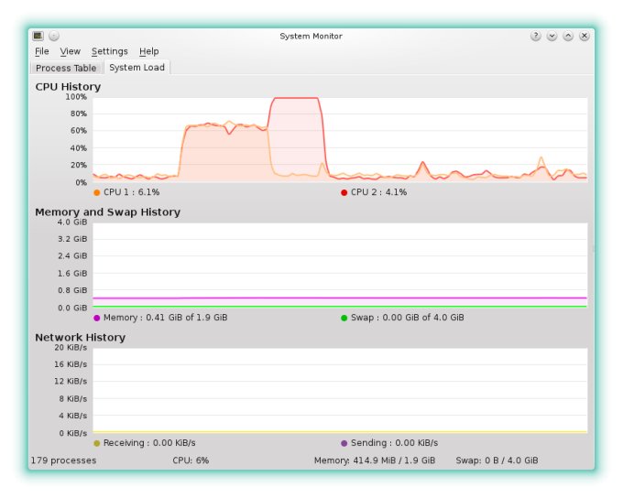
Task: Minimize the System Monitor window
Action: pyautogui.click(x=552, y=36)
